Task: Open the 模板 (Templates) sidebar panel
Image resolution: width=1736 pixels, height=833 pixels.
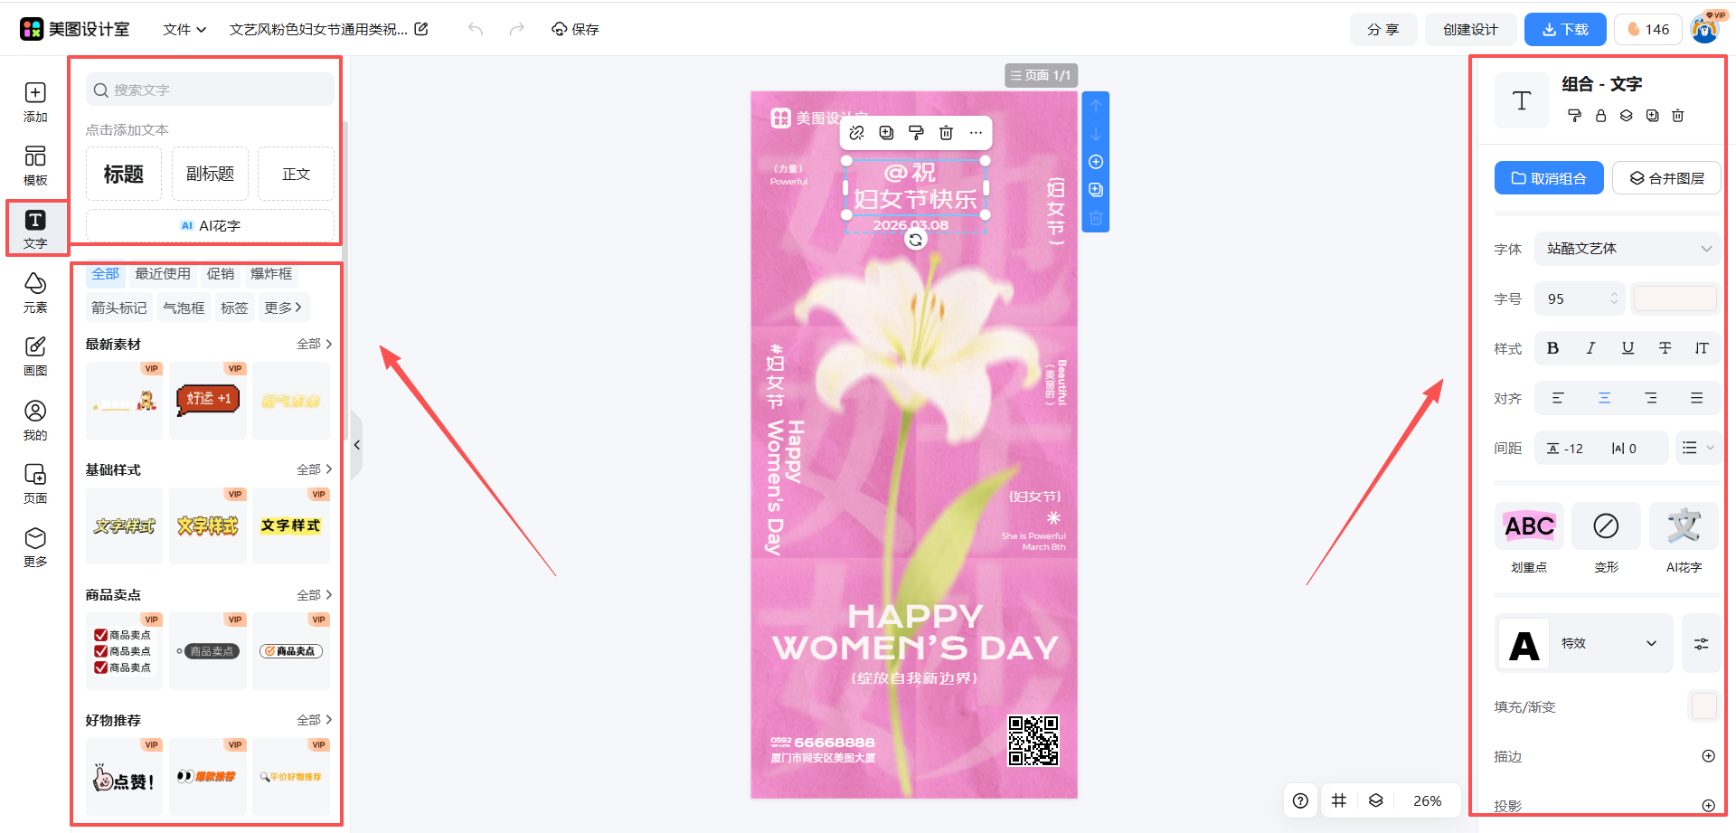Action: click(x=35, y=166)
